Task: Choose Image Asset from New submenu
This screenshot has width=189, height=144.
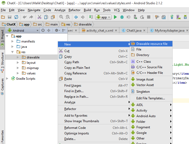Action: point(151,79)
